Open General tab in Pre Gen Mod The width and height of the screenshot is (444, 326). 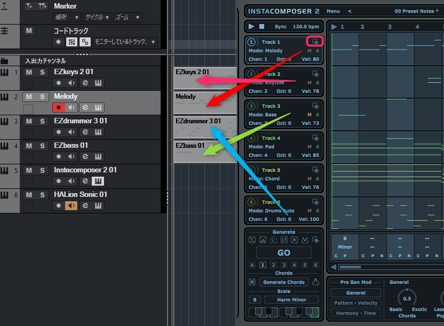[x=355, y=293]
